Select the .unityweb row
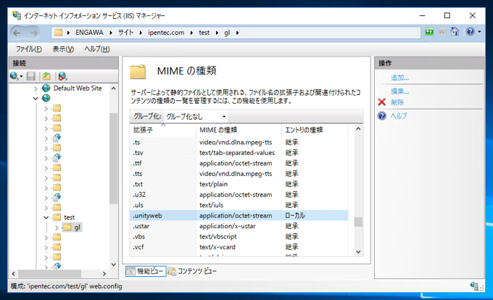Viewport: 493px width, 300px height. (239, 215)
